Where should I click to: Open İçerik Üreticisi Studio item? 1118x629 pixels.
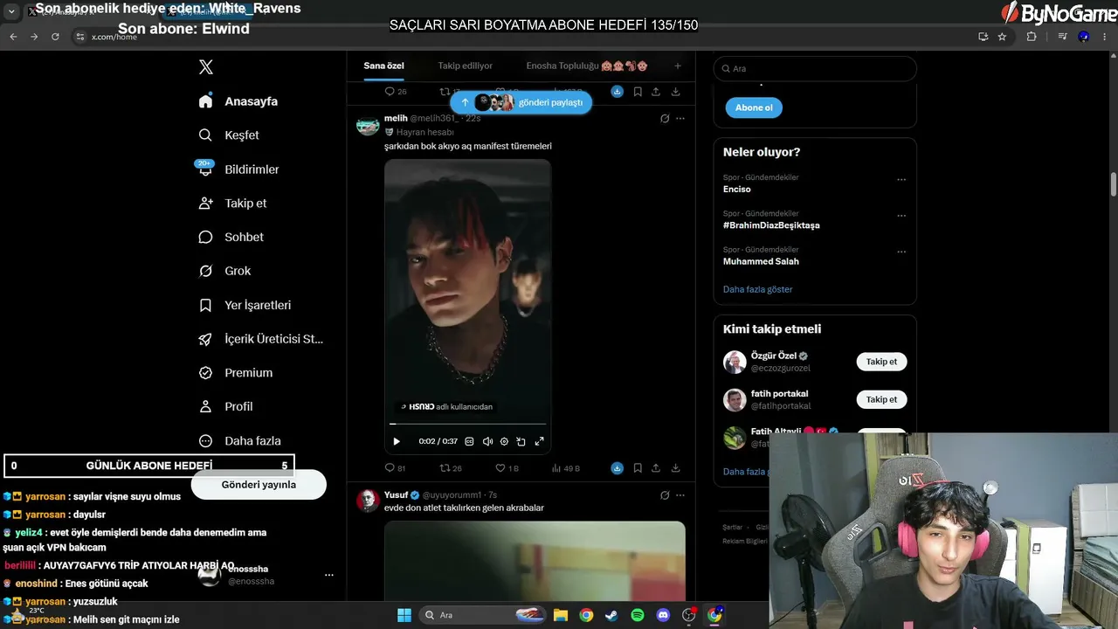coord(261,339)
